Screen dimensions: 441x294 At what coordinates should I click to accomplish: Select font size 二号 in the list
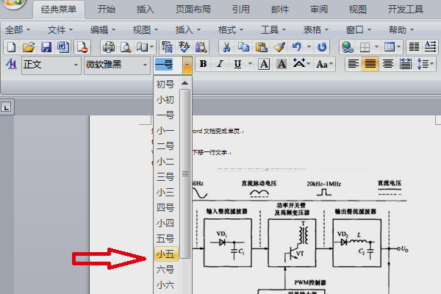click(166, 146)
